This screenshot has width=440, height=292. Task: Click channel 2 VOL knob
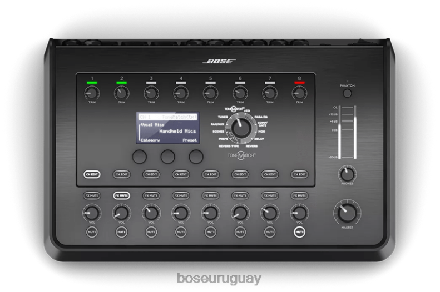tap(121, 213)
